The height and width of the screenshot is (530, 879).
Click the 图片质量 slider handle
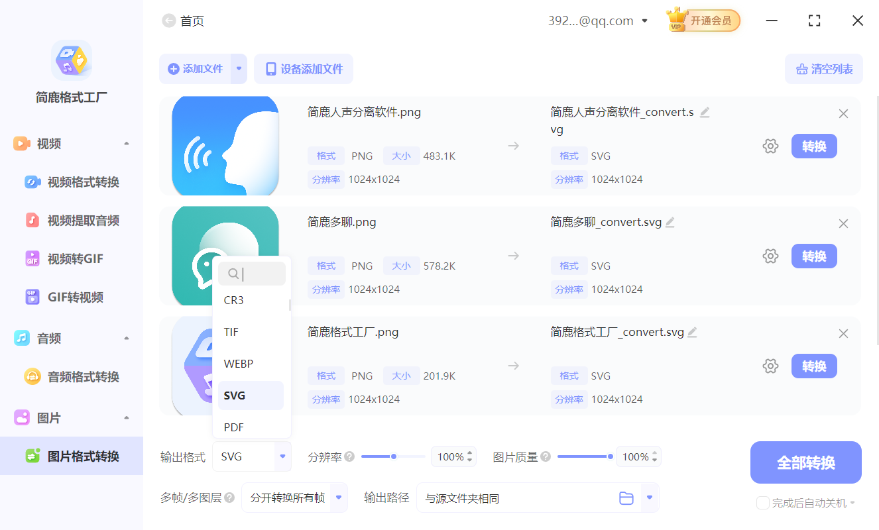pos(610,456)
